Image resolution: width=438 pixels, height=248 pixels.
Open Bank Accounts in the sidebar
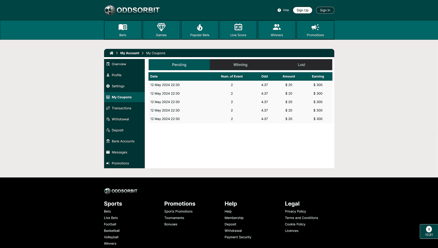pos(124,141)
